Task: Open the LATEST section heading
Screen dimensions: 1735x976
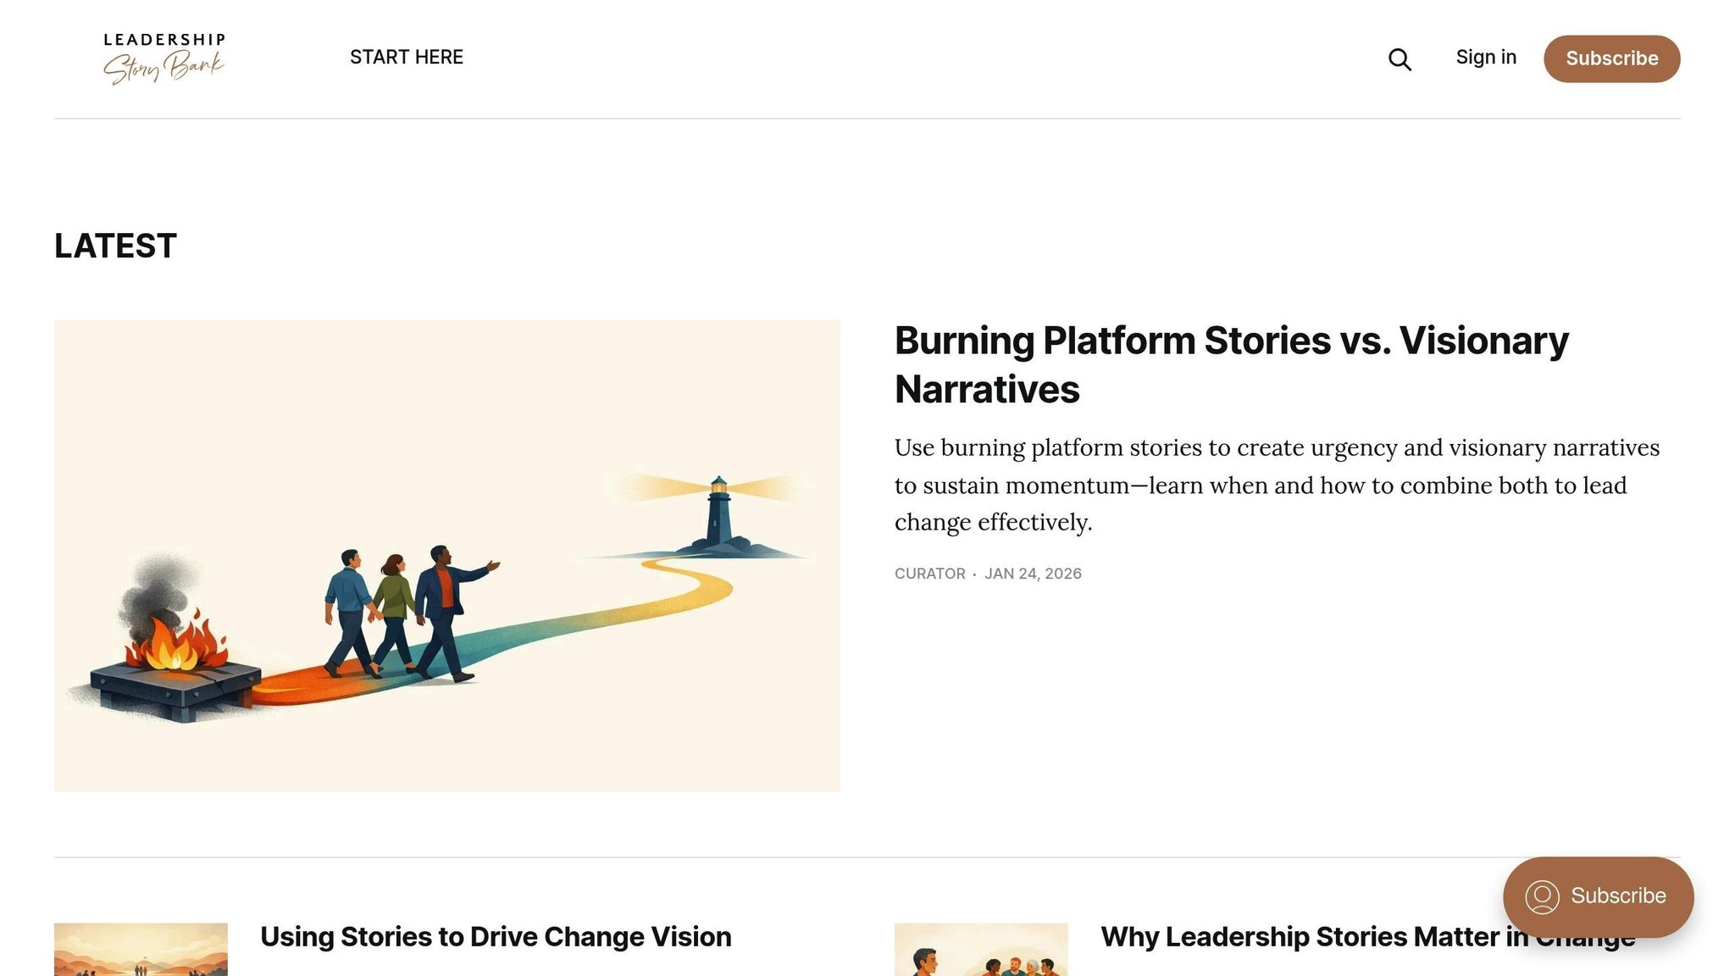Action: pos(114,246)
